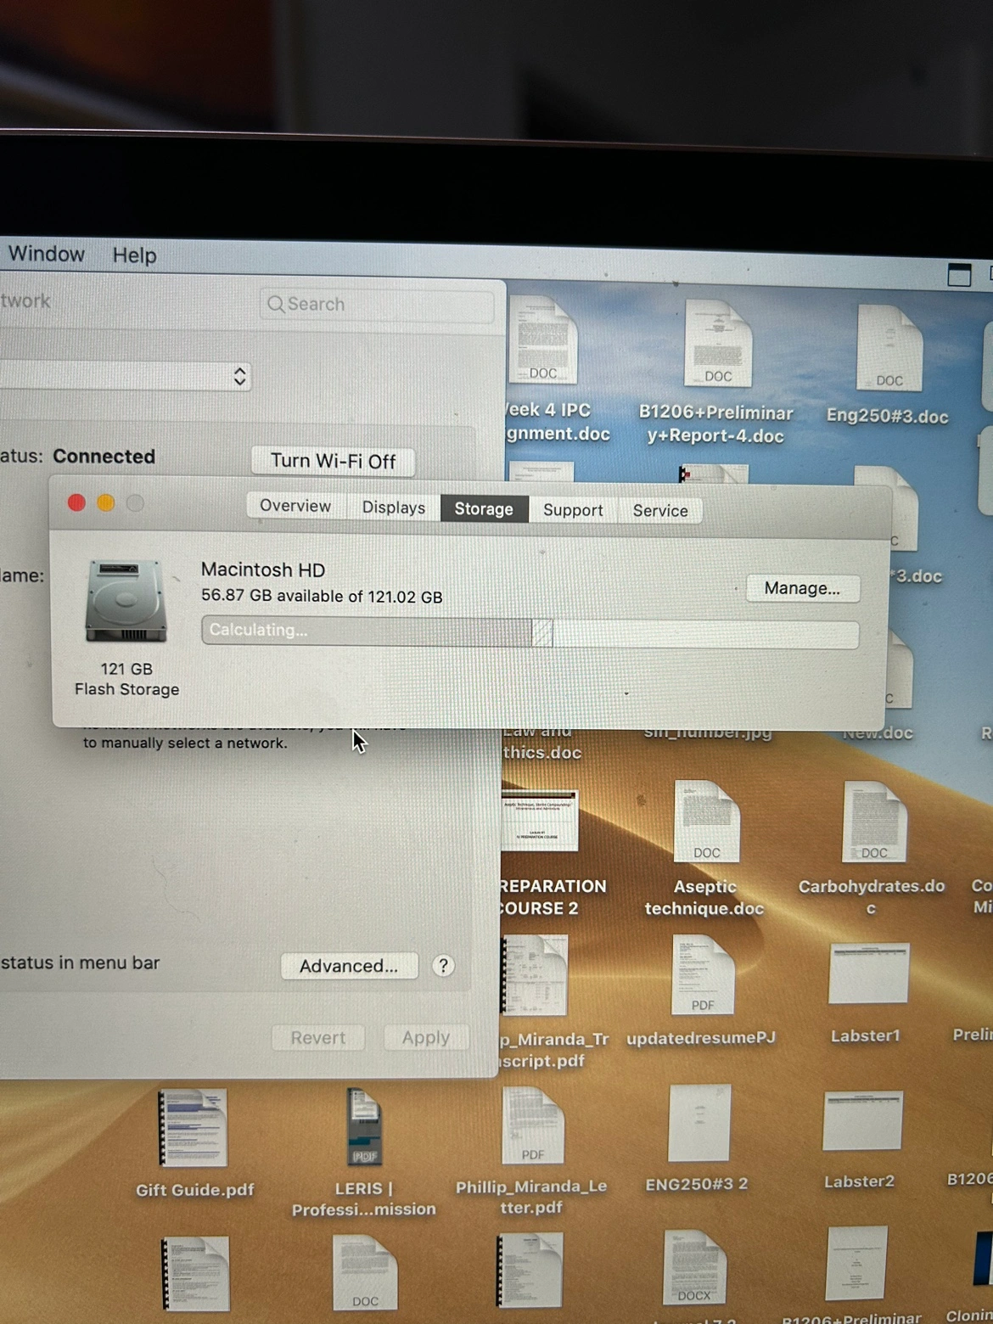The width and height of the screenshot is (993, 1324).
Task: Click the Phillip_Miranda_Letter.pdf icon
Action: click(x=532, y=1125)
